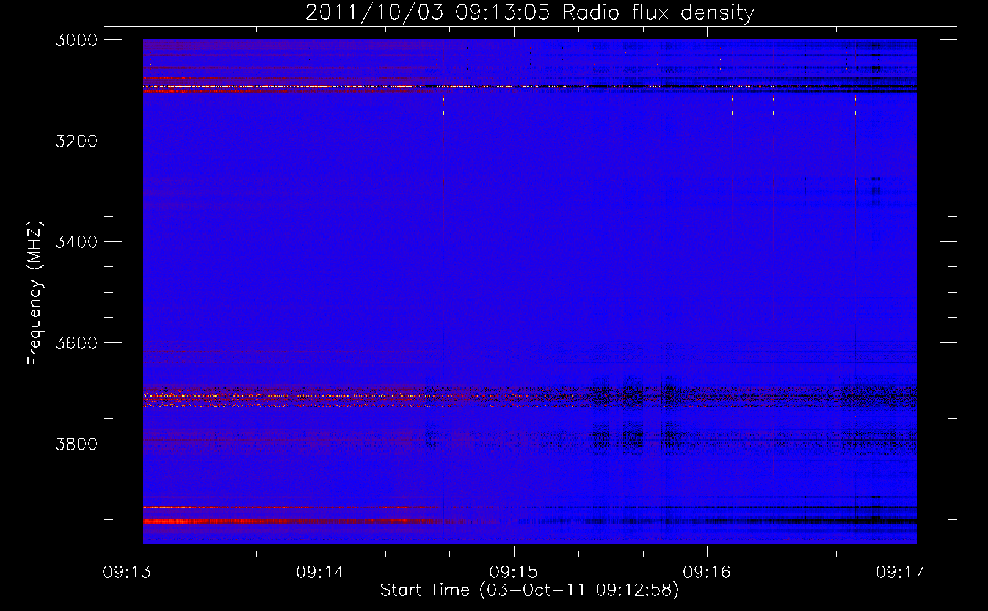Image resolution: width=988 pixels, height=611 pixels.
Task: Click the 09:16 time tick label
Action: pyautogui.click(x=707, y=573)
